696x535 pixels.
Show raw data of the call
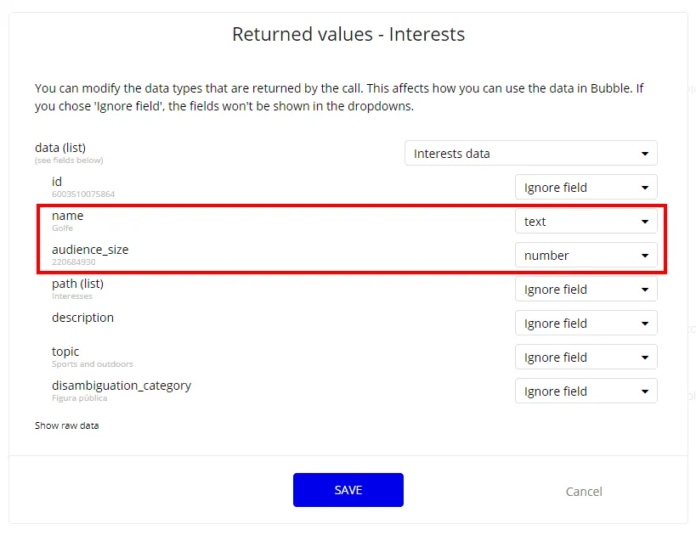pyautogui.click(x=66, y=425)
